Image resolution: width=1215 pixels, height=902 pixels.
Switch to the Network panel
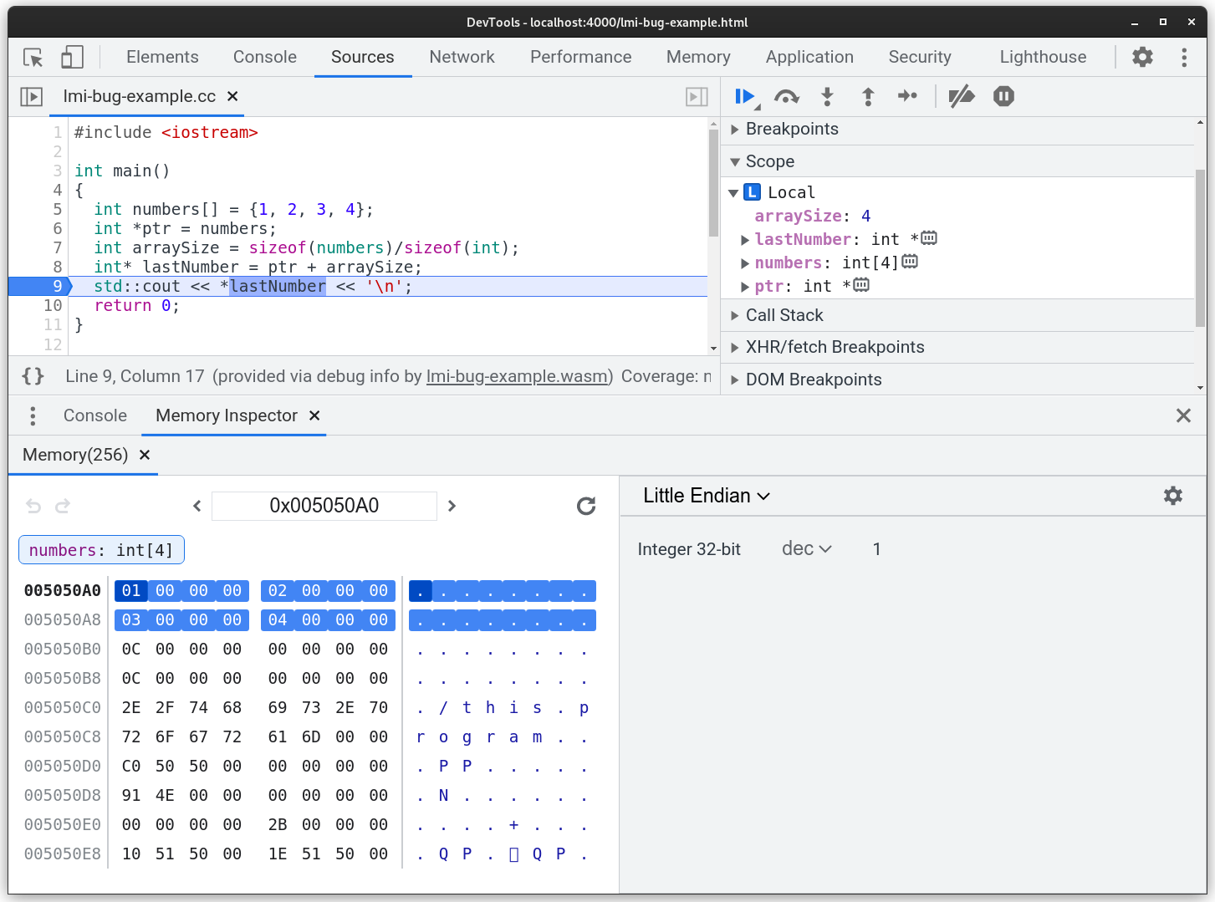tap(462, 57)
